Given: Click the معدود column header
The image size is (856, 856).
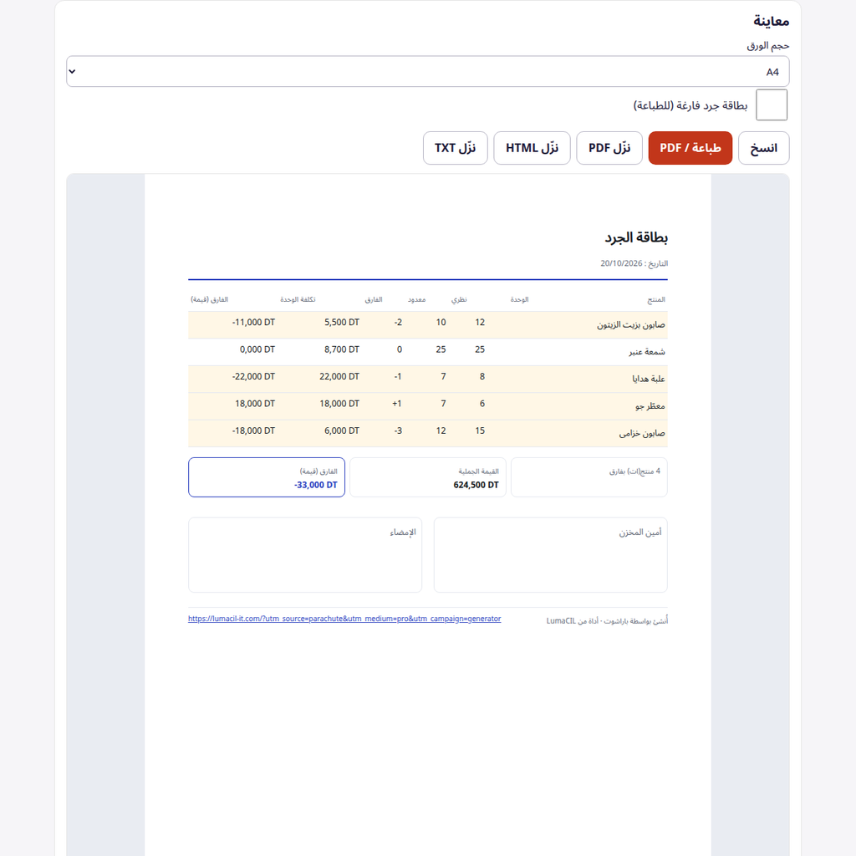Looking at the screenshot, I should (x=416, y=300).
